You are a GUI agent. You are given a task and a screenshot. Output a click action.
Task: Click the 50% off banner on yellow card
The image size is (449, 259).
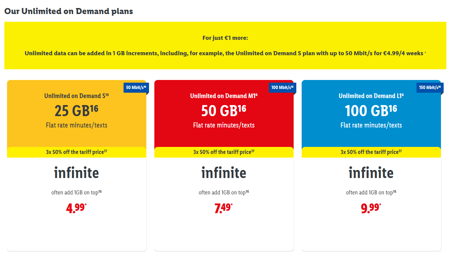76,152
